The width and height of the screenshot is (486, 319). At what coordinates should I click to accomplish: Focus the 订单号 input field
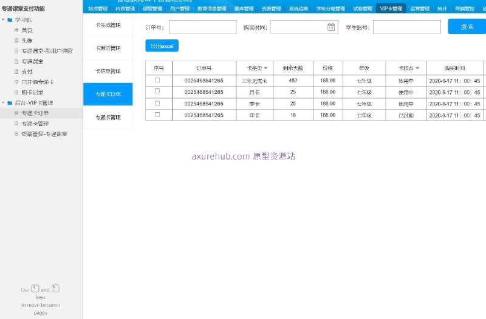click(203, 27)
